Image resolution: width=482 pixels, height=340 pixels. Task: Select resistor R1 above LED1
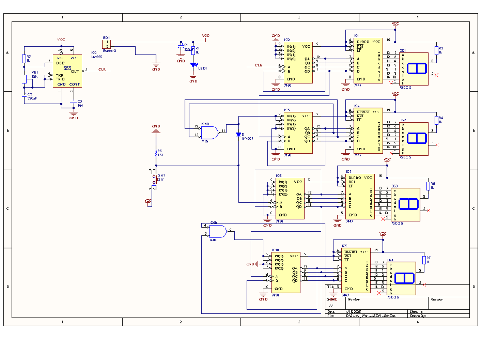click(193, 51)
